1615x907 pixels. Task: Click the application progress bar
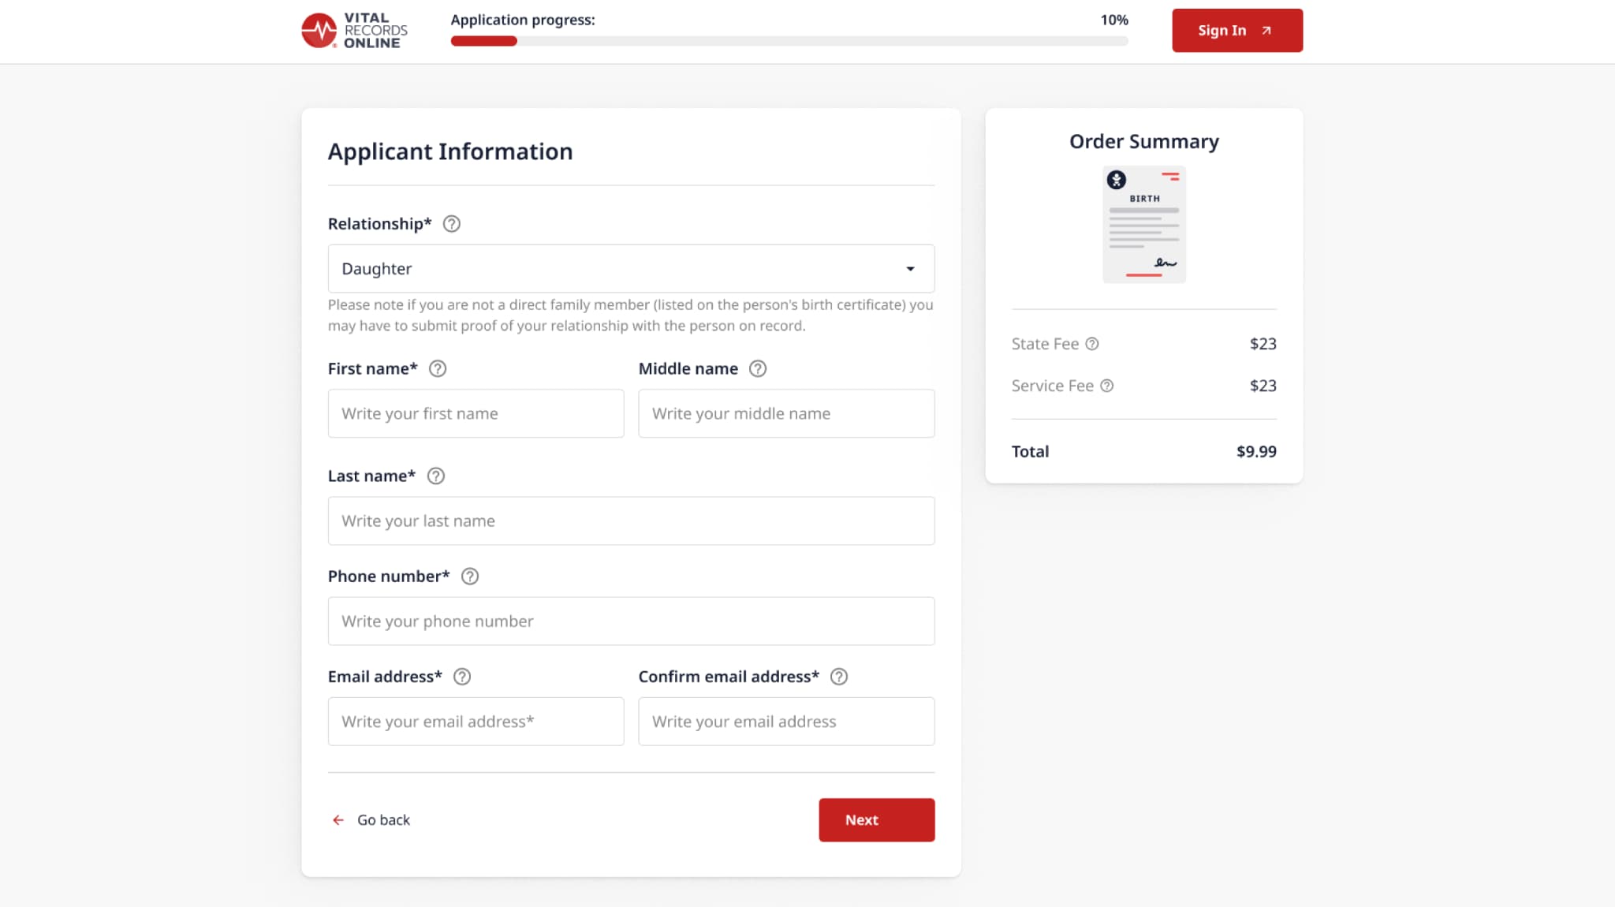(789, 41)
